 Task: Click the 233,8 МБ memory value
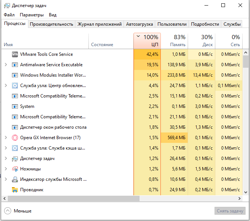(x=176, y=75)
